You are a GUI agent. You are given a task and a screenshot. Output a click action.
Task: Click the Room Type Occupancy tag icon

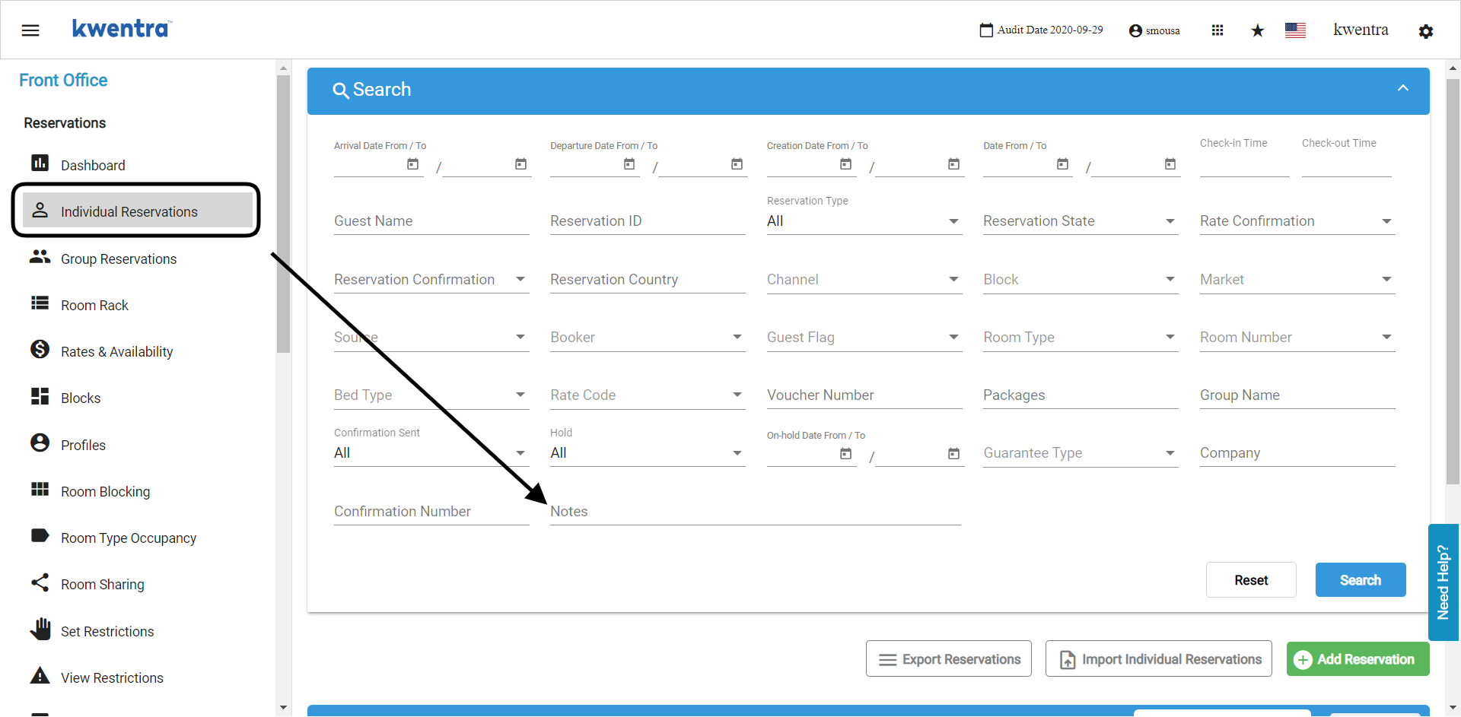point(40,535)
